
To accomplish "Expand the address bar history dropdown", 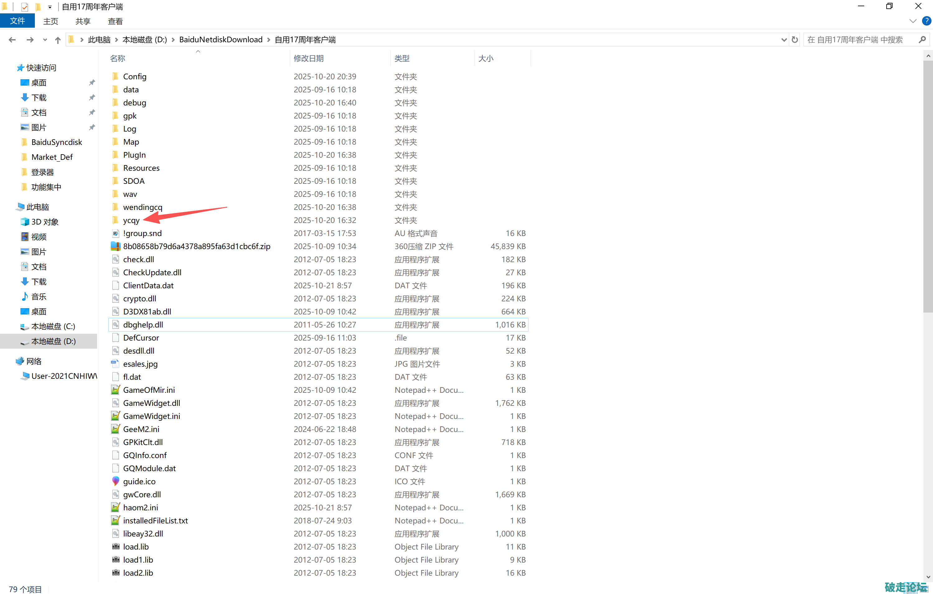I will click(x=784, y=40).
